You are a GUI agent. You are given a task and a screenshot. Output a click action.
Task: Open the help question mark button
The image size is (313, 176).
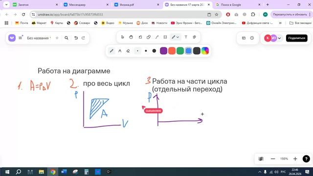(x=306, y=159)
